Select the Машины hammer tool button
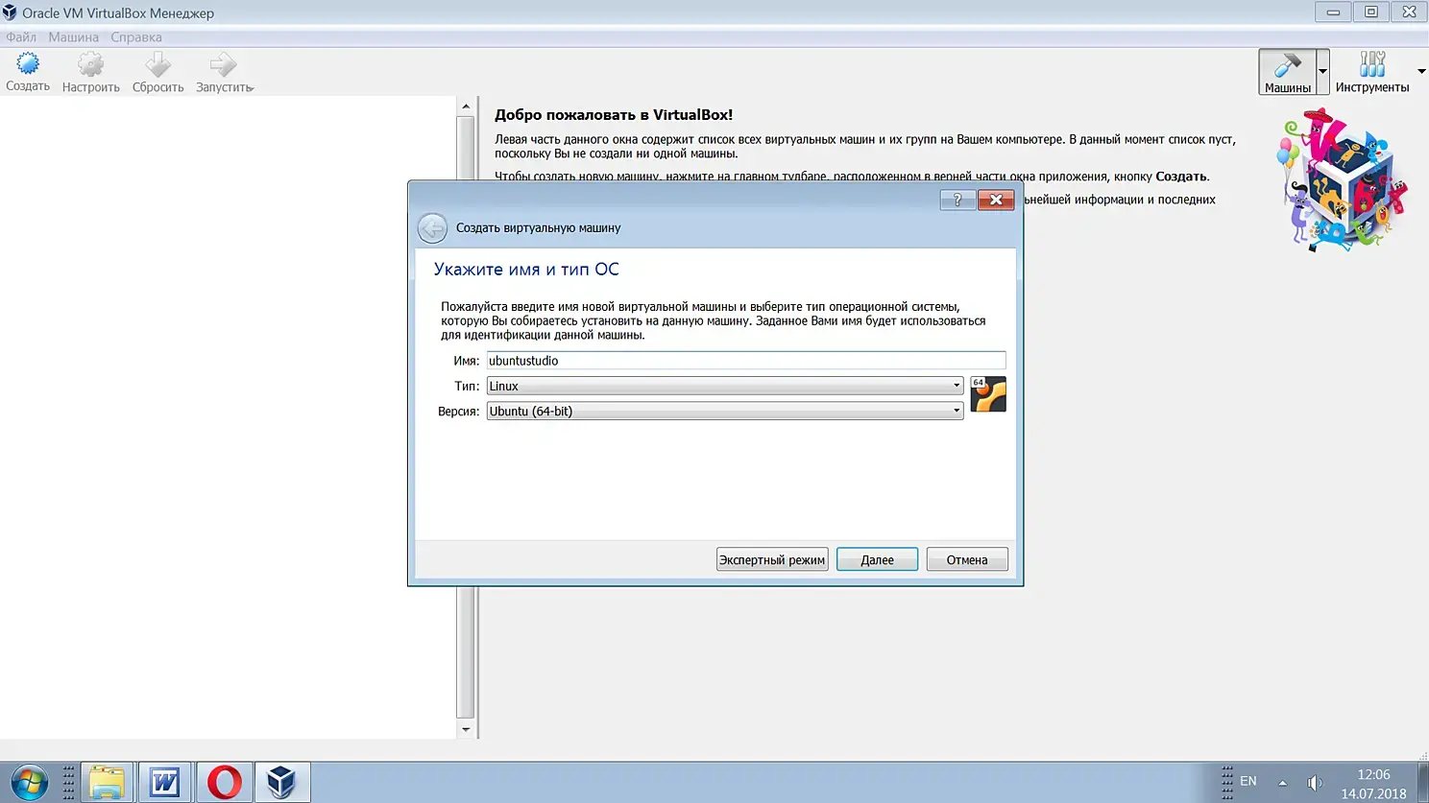The width and height of the screenshot is (1429, 803). click(x=1287, y=72)
